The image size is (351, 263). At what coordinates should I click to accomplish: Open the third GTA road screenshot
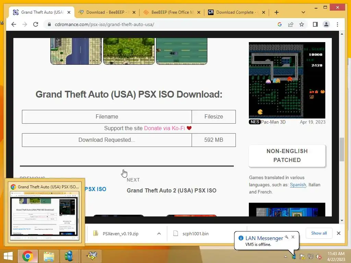click(182, 51)
